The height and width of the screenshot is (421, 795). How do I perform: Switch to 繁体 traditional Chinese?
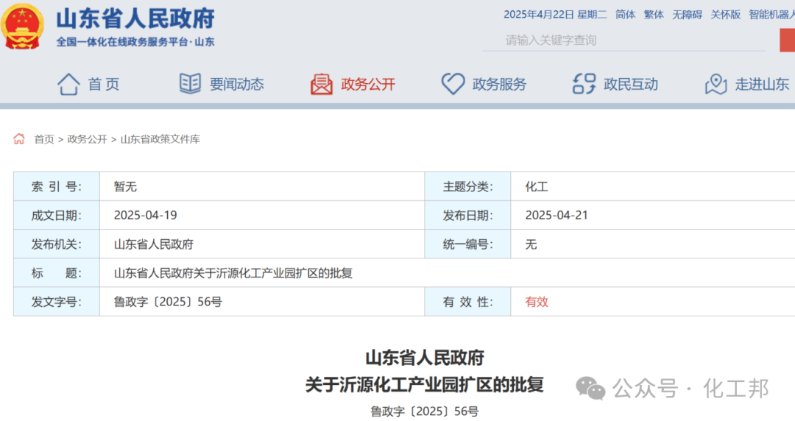pos(654,15)
